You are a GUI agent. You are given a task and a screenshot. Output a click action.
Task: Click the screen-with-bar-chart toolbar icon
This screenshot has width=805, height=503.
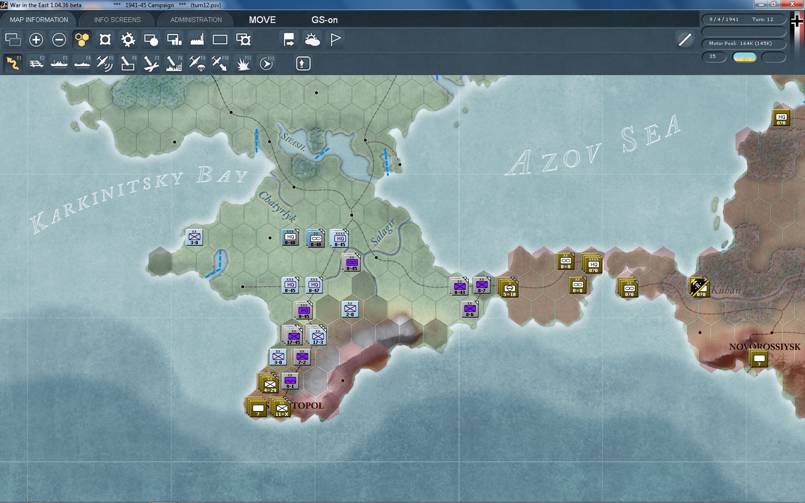174,39
